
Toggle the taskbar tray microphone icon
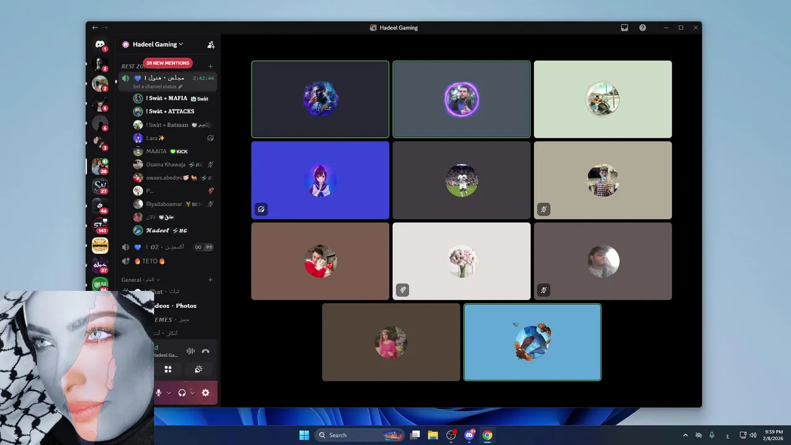point(712,435)
